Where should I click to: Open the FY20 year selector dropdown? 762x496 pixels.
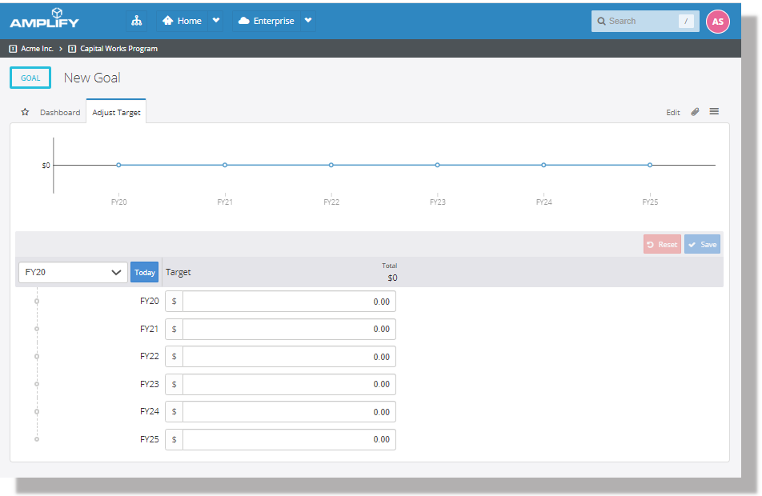[73, 272]
